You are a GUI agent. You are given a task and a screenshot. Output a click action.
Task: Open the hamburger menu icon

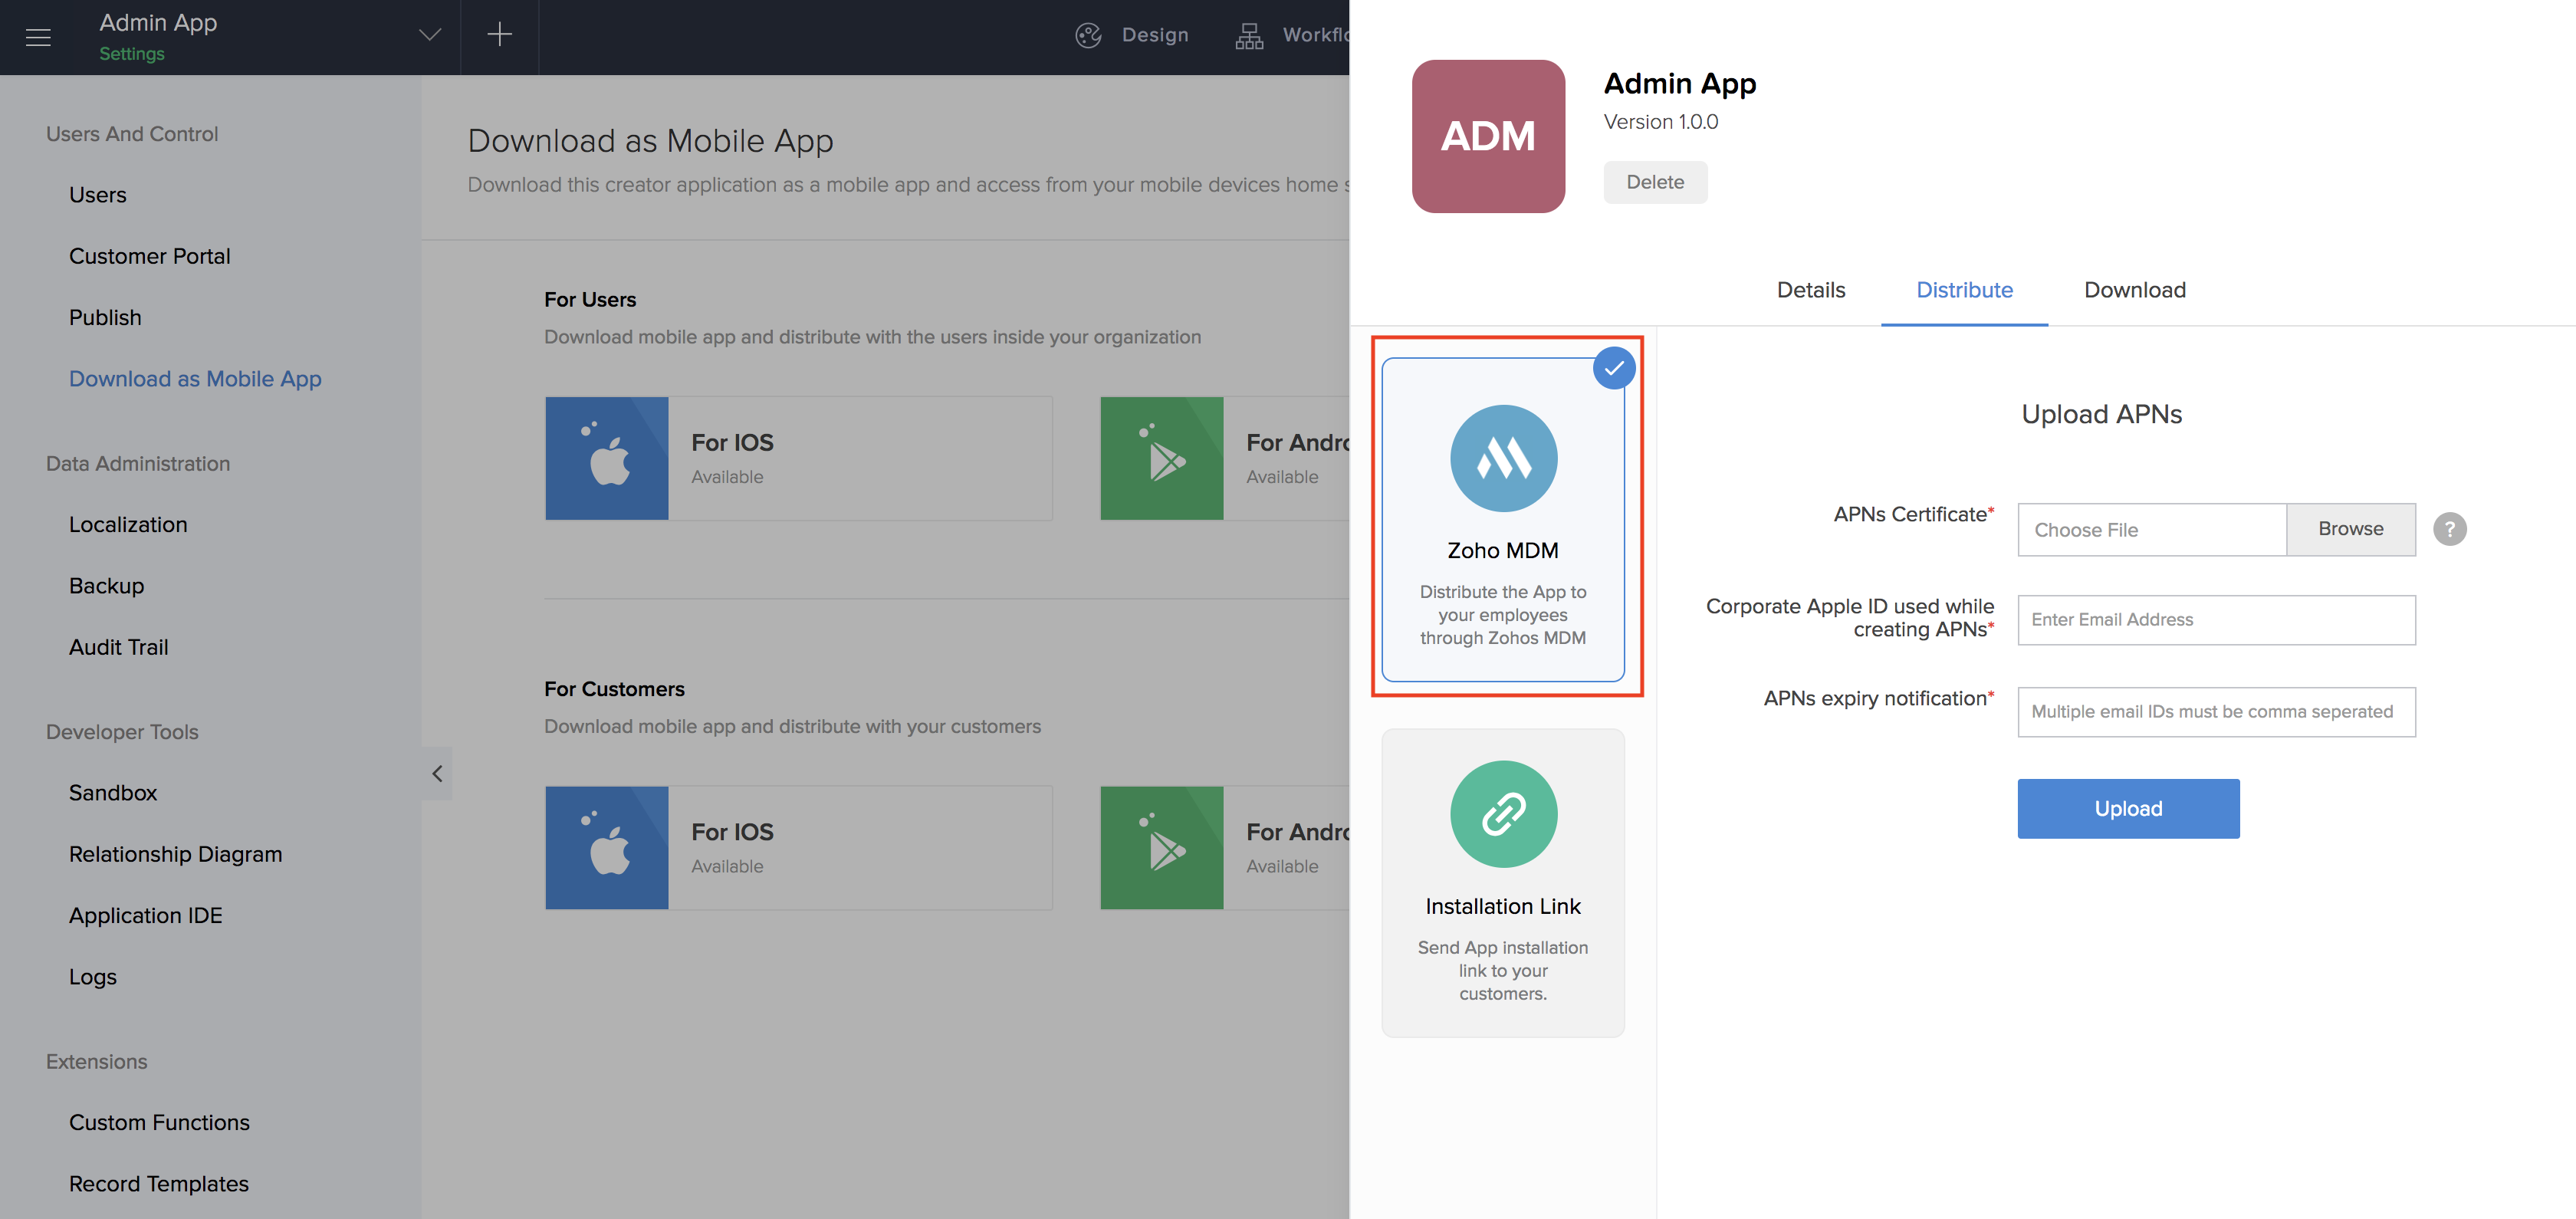tap(38, 37)
